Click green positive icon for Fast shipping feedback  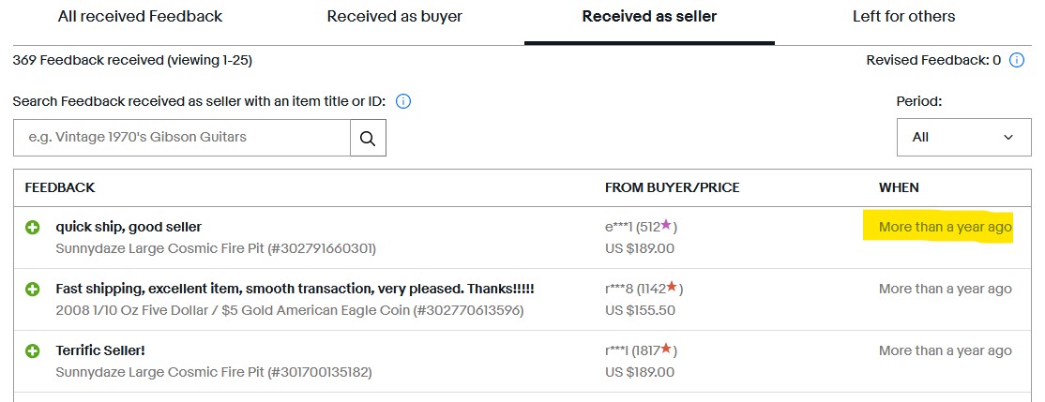click(x=32, y=290)
